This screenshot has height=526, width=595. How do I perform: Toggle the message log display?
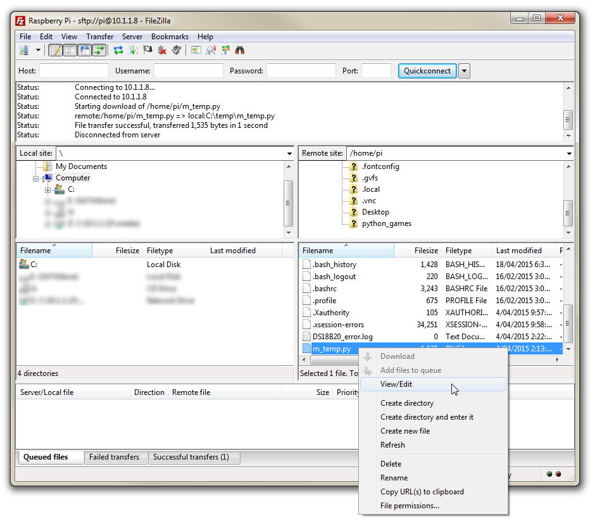(55, 50)
